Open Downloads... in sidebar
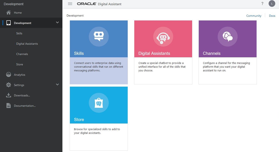 coord(22,95)
